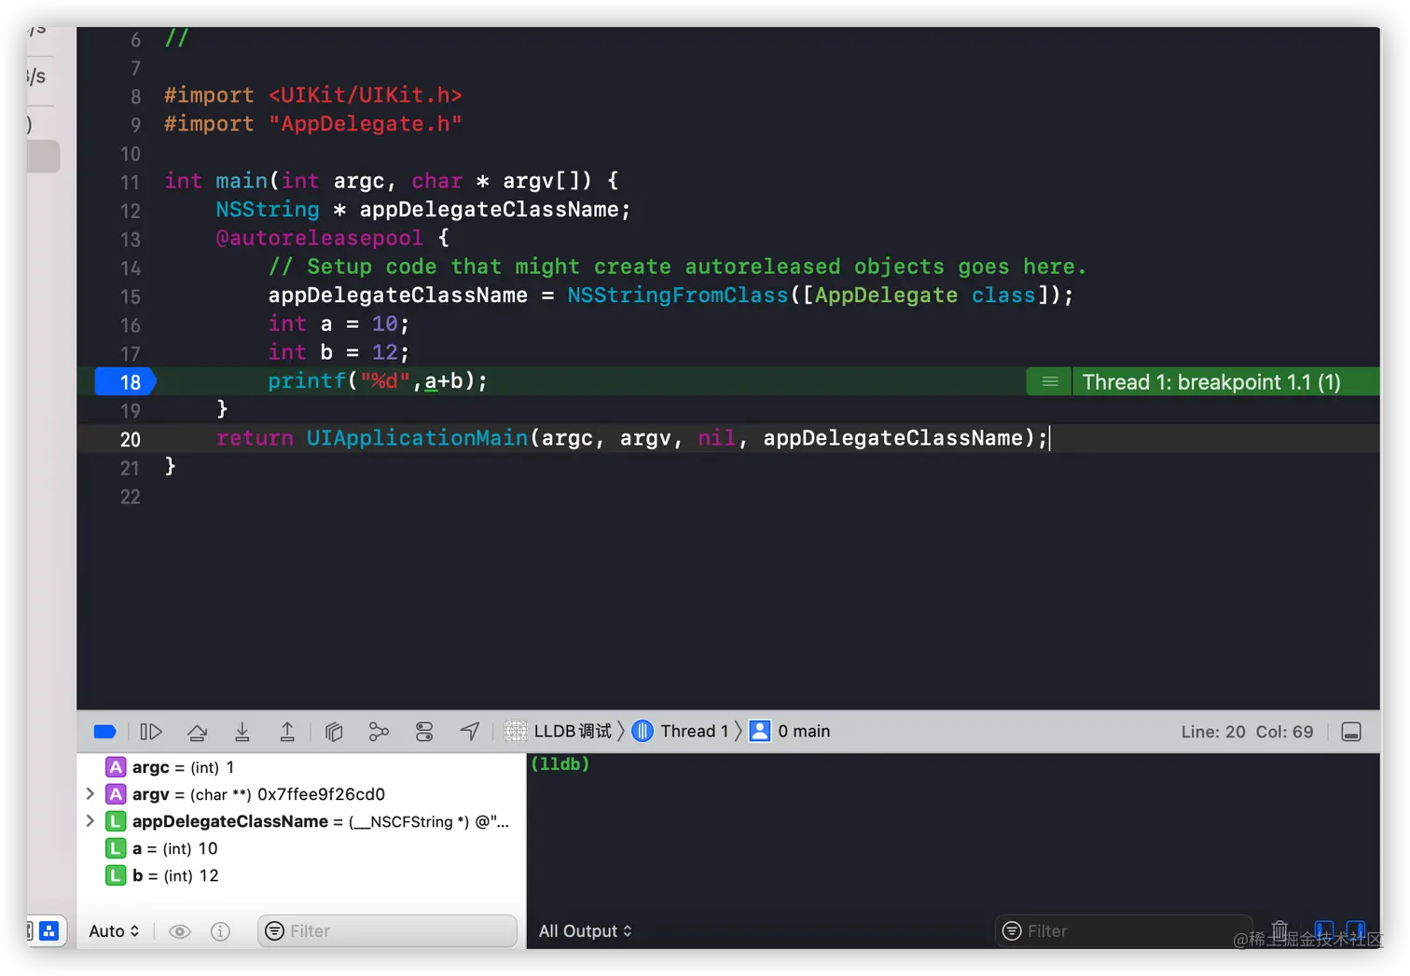
Task: Click the main function name on line 11
Action: click(x=242, y=181)
